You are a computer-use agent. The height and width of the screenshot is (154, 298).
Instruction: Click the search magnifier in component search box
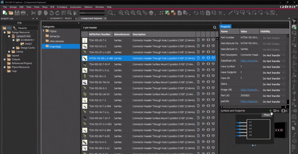click(215, 28)
